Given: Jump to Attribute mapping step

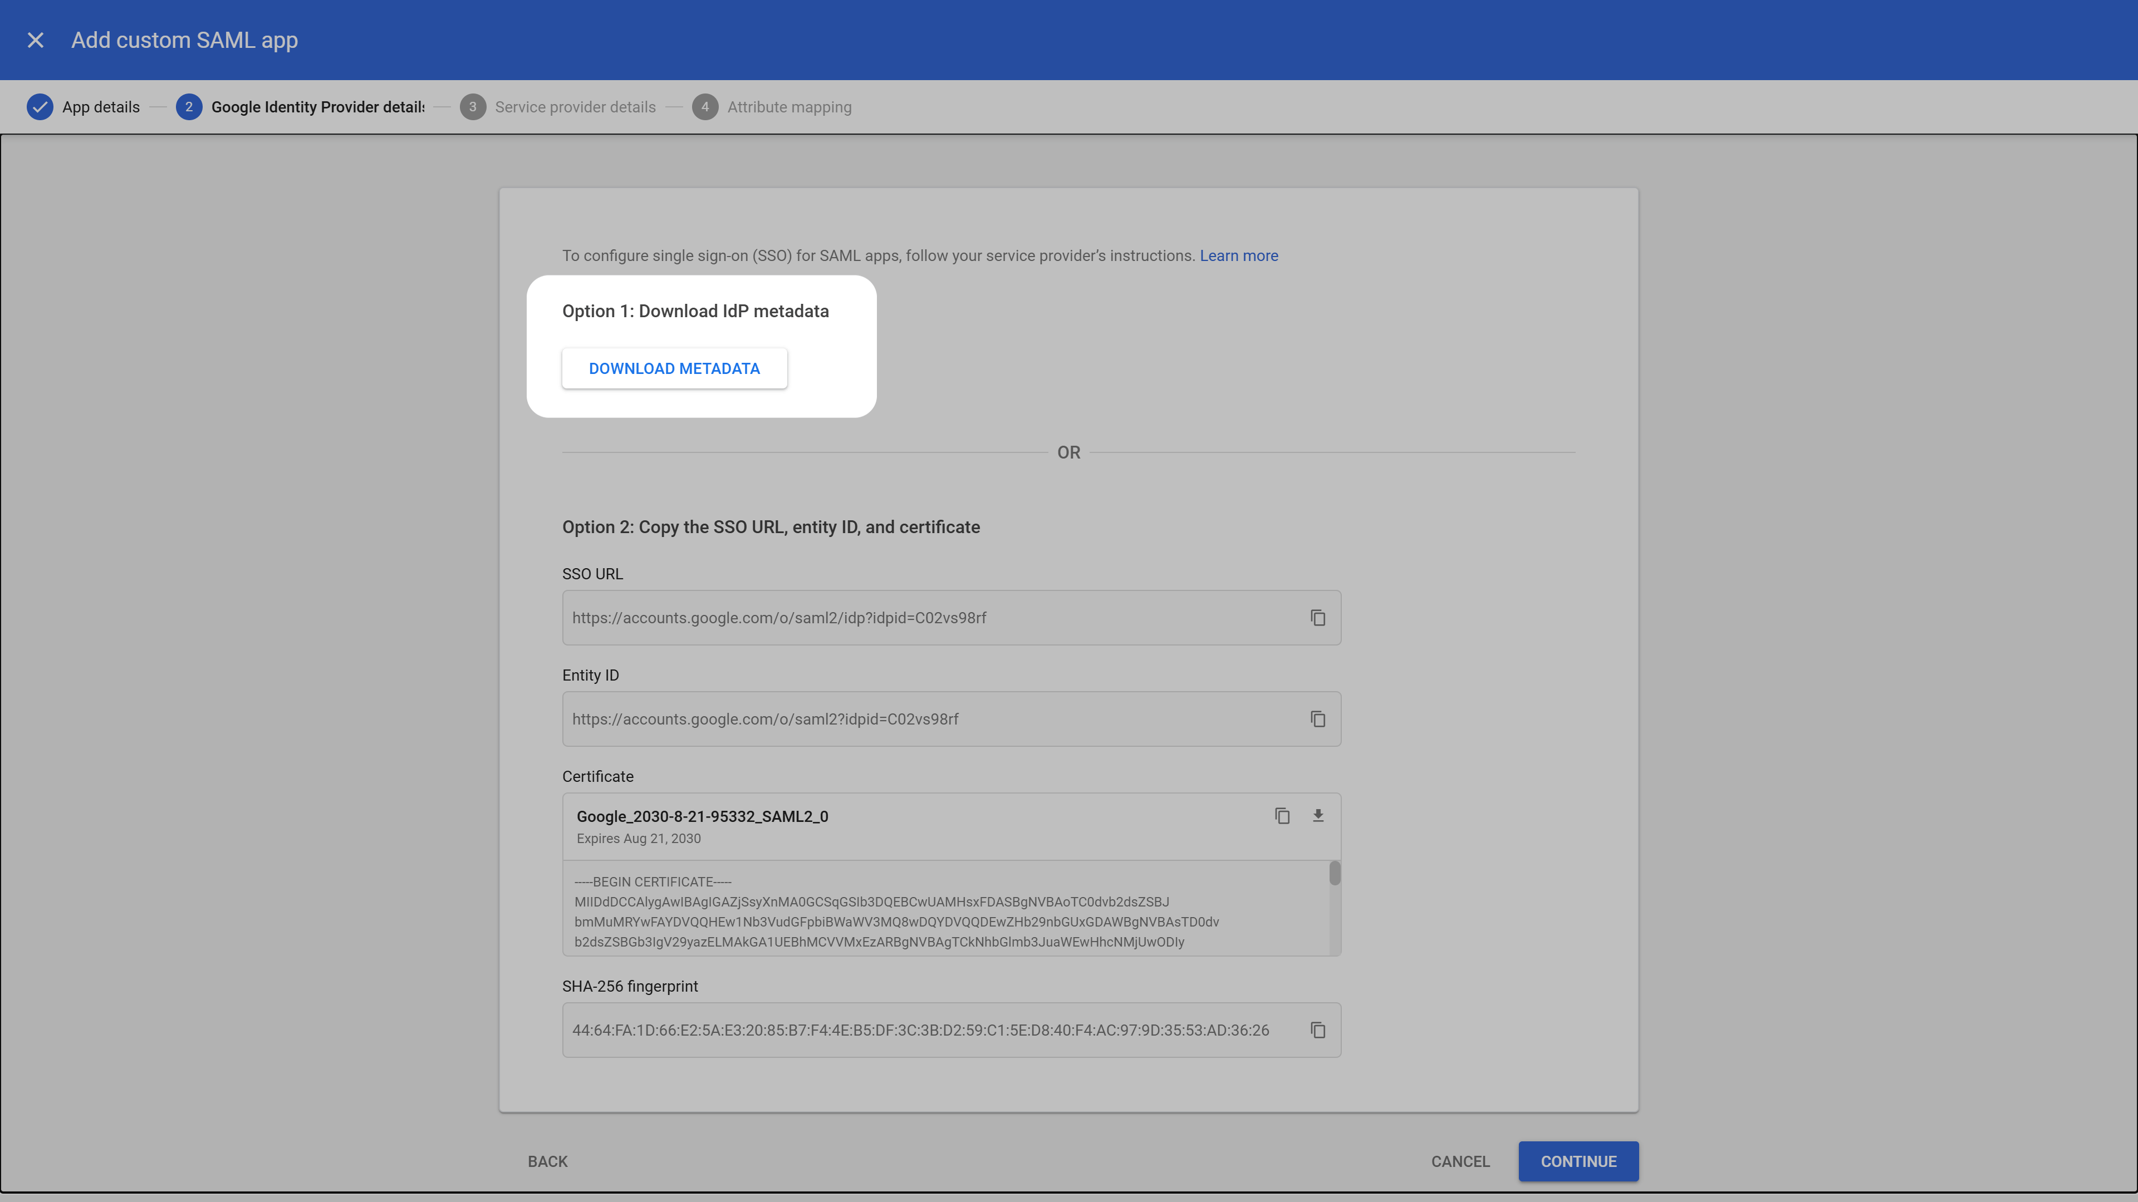Looking at the screenshot, I should 772,107.
